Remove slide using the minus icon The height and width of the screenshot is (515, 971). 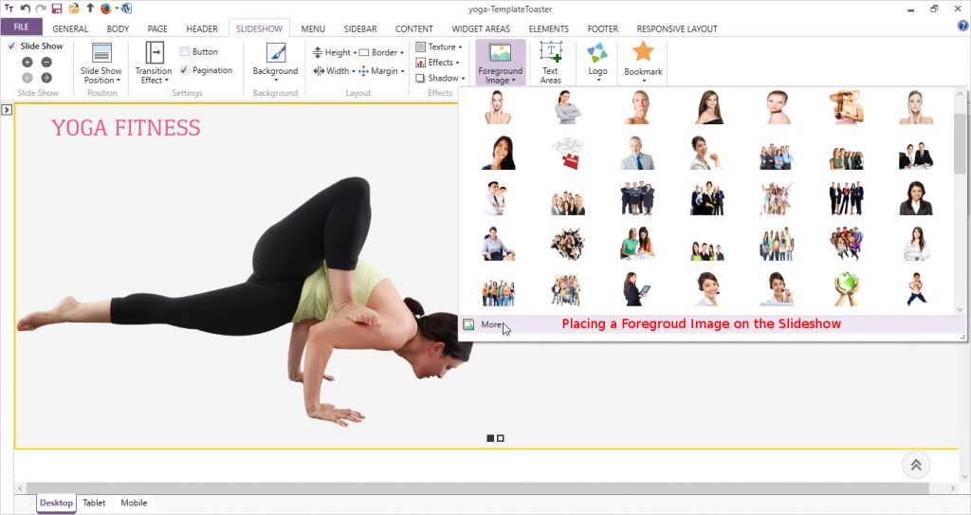pyautogui.click(x=46, y=62)
